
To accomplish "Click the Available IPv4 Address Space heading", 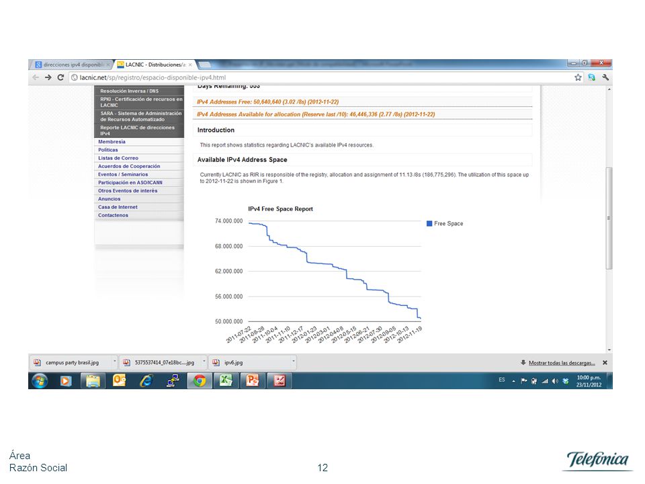I will point(243,160).
